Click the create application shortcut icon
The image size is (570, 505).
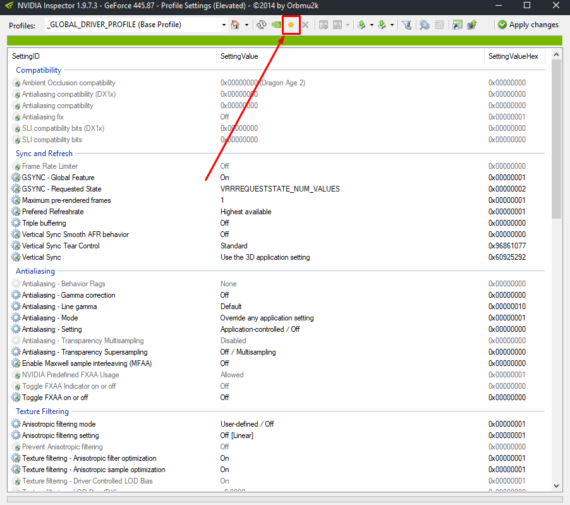458,25
